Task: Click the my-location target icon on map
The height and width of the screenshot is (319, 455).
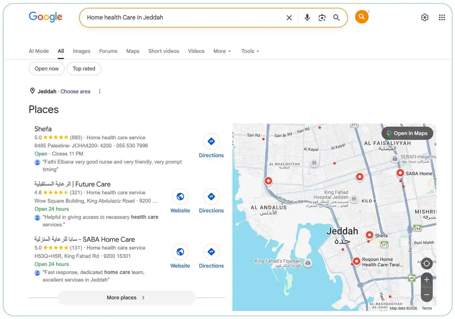Action: click(x=427, y=263)
